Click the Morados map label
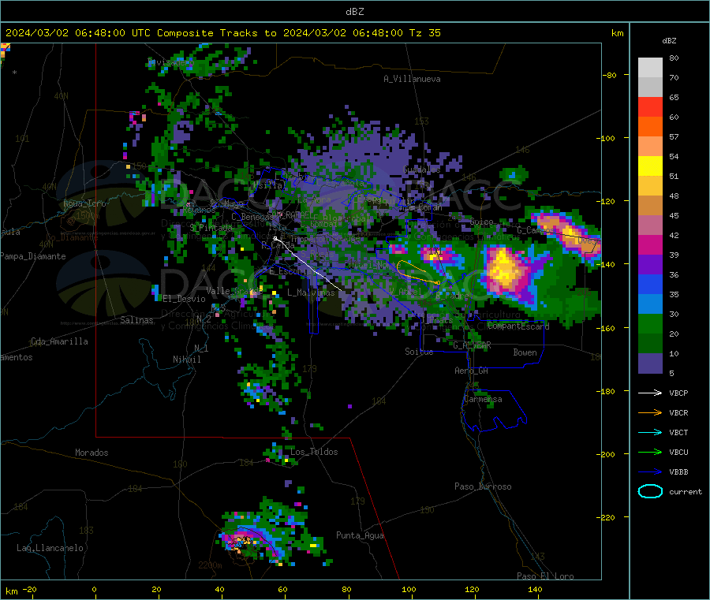 pos(92,453)
